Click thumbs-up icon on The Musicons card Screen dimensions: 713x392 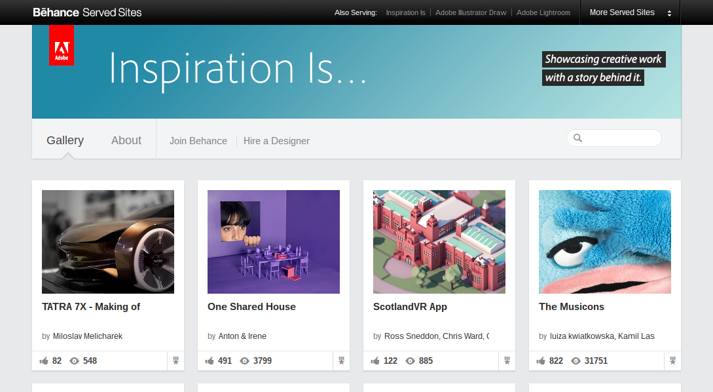click(540, 361)
